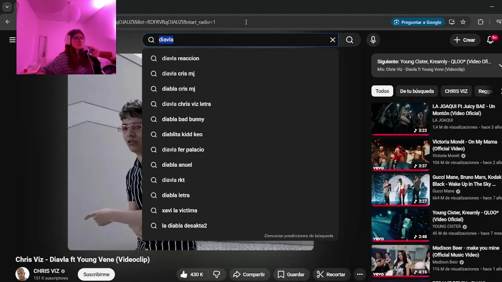Choose 'diabla letra' suggestion
502x282 pixels.
tap(240, 195)
